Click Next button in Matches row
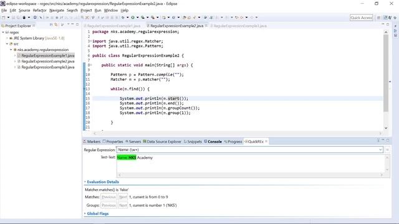This screenshot has height=224, width=399. click(x=123, y=197)
